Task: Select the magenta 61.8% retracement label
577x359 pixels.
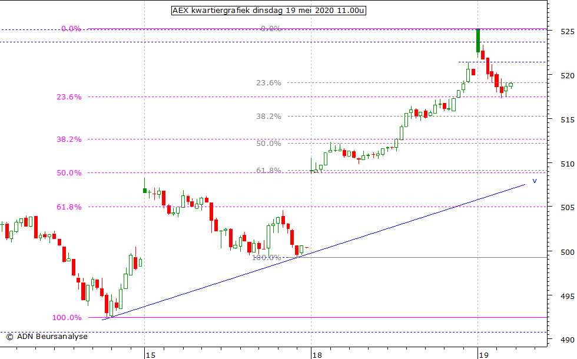Action: [69, 207]
